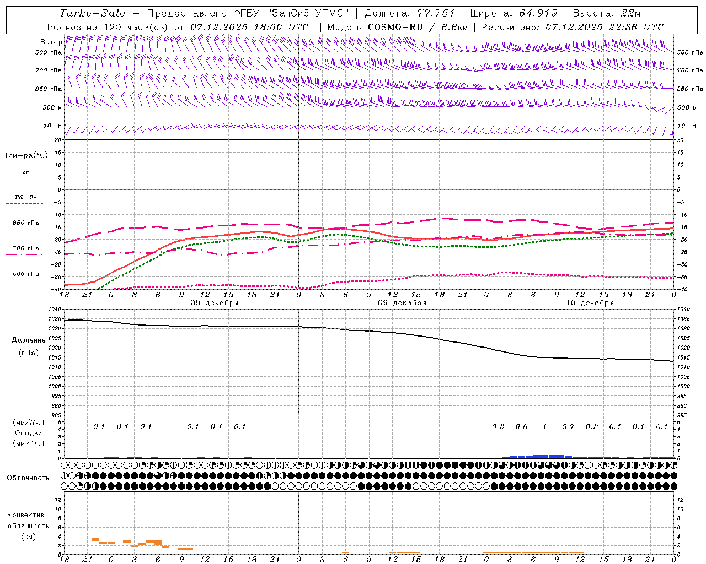Click the precipitation value "0.7"

point(568,427)
